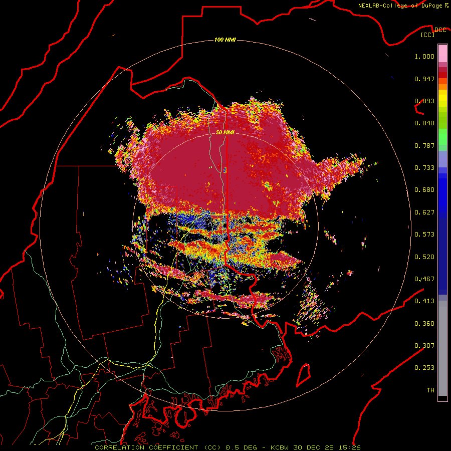Click the 0.413 scale value
451x451 pixels.
pos(424,301)
